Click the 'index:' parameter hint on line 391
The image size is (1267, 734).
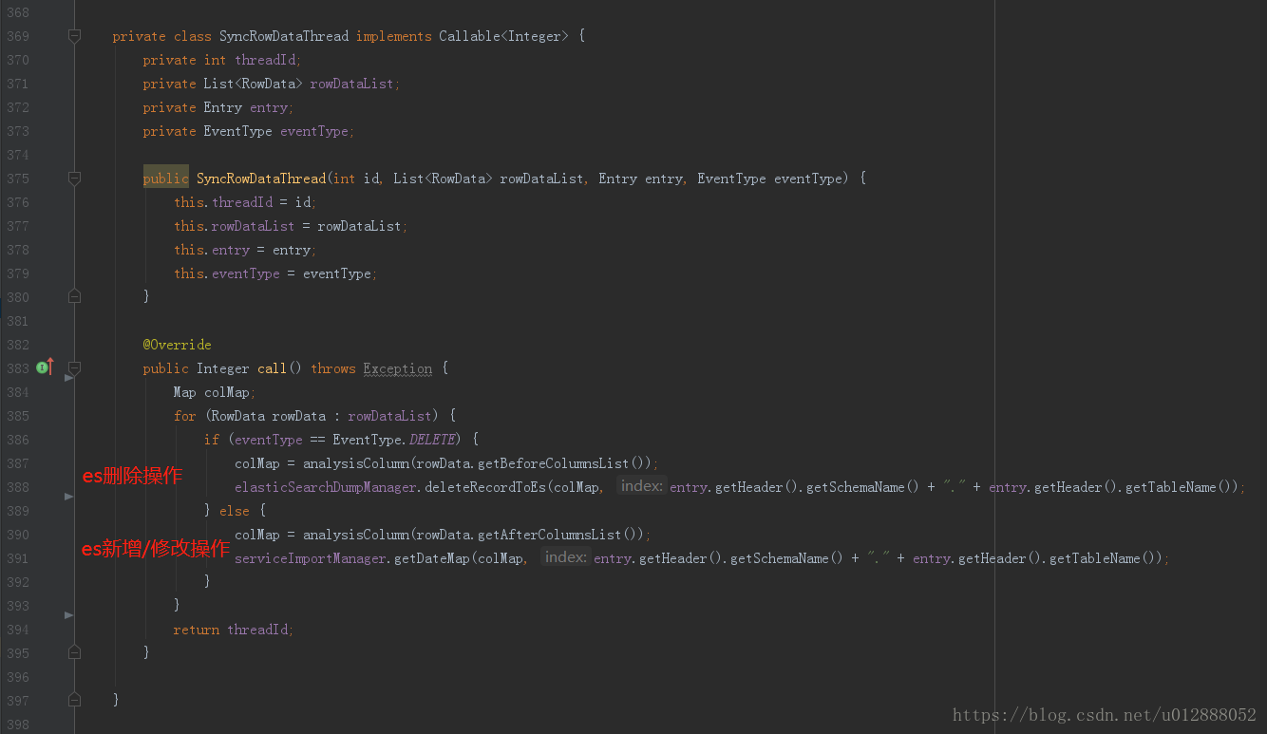tap(565, 557)
